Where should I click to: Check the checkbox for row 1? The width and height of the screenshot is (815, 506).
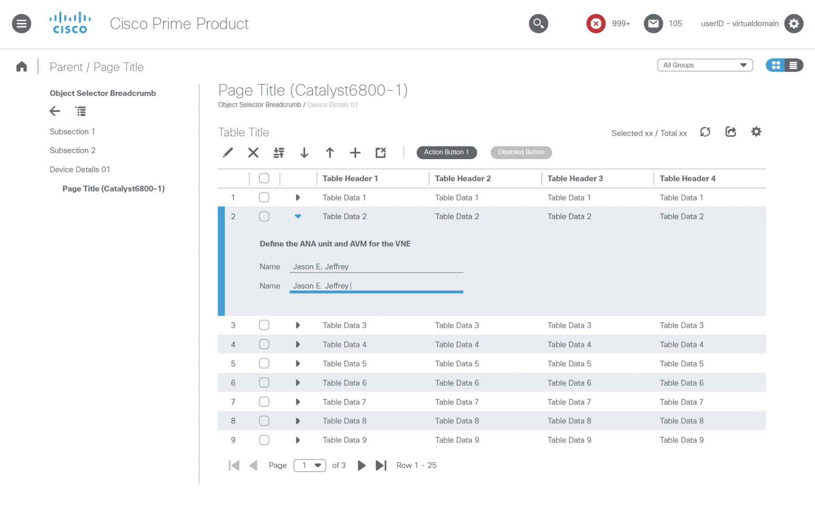[264, 197]
